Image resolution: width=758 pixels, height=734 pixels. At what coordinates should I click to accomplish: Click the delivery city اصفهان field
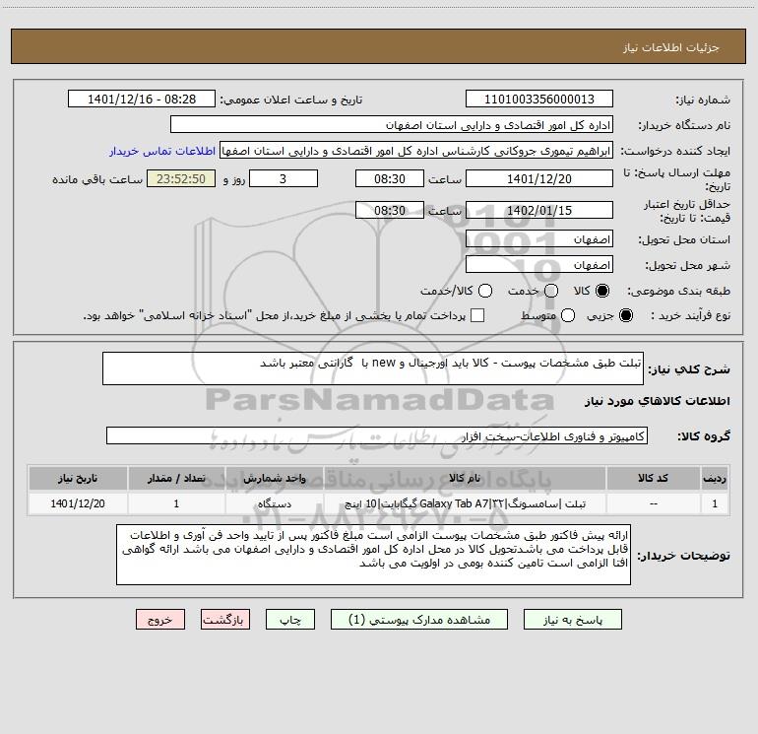pos(539,265)
